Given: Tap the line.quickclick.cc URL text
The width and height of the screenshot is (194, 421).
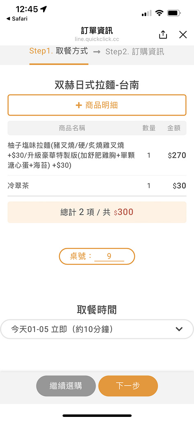Looking at the screenshot, I should pos(97,39).
